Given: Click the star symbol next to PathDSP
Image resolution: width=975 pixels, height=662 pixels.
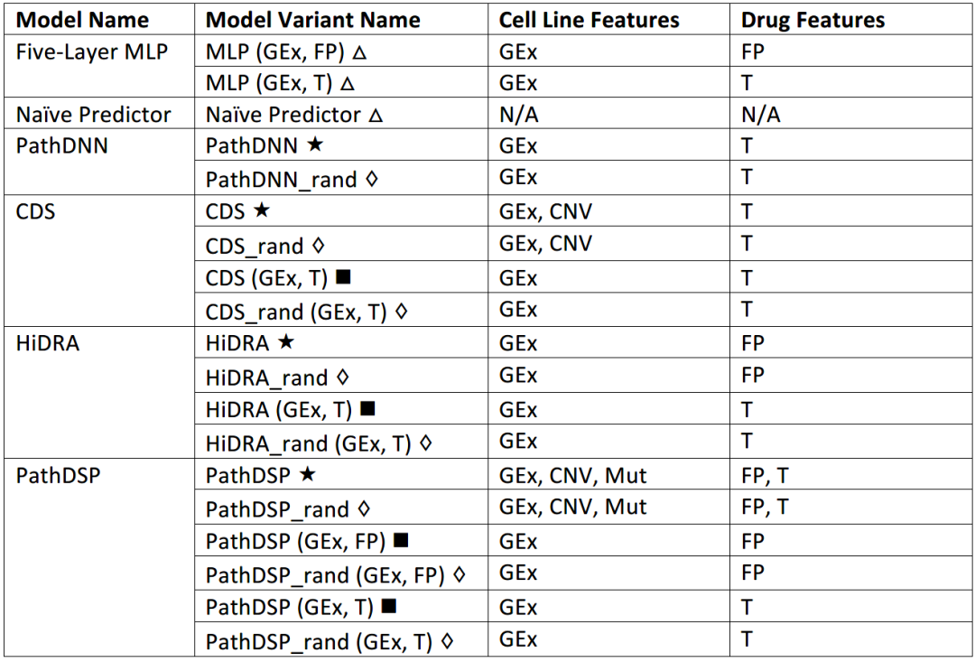Looking at the screenshot, I should pyautogui.click(x=307, y=475).
